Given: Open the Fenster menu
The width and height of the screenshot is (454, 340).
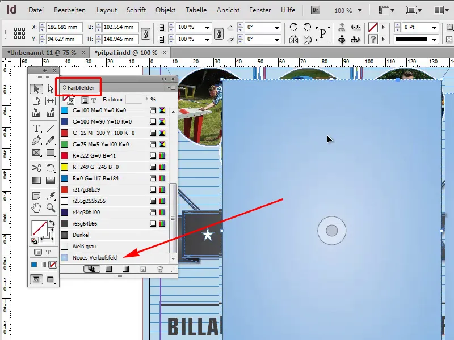Looking at the screenshot, I should tap(260, 10).
